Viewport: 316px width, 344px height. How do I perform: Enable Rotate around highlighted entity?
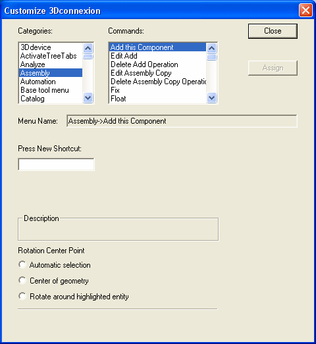tap(22, 296)
